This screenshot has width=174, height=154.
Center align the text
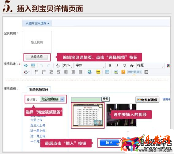[x=73, y=72]
